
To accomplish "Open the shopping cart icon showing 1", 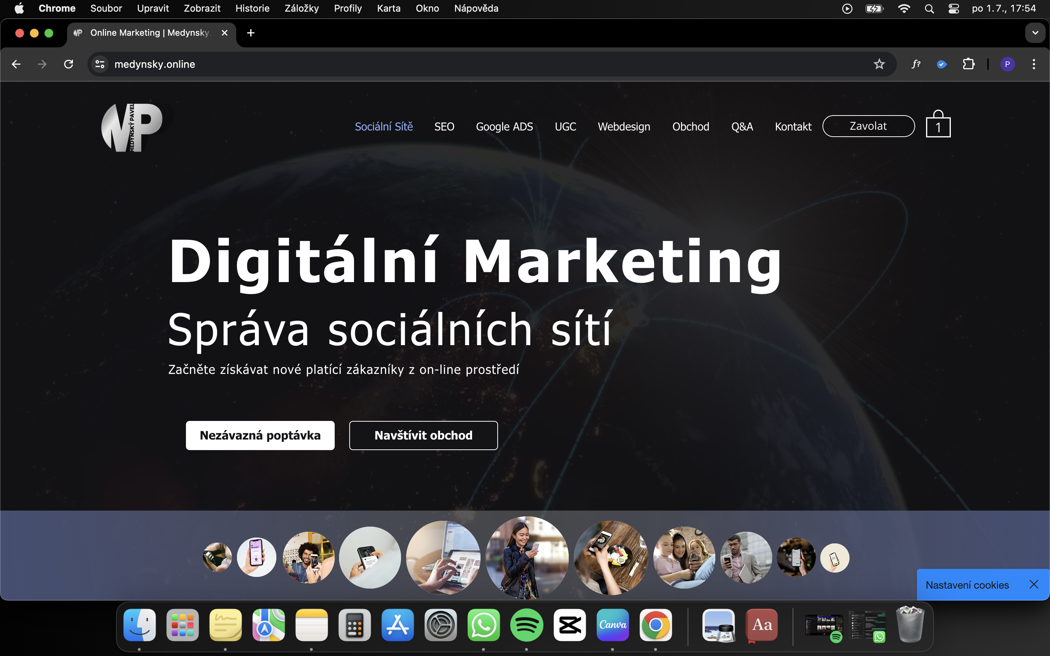I will (x=938, y=124).
